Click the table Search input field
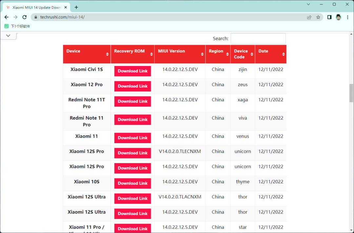Viewport: 354px width, 233px height. point(258,39)
